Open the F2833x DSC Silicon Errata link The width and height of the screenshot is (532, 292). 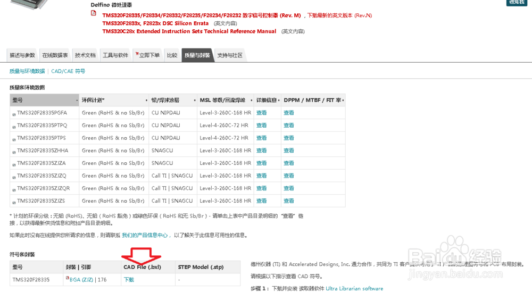[155, 23]
